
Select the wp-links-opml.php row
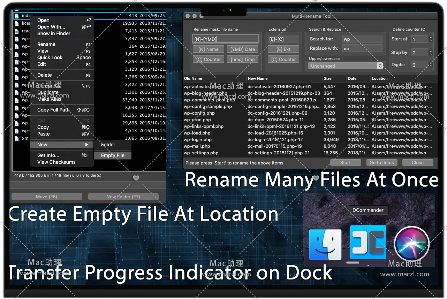pyautogui.click(x=310, y=127)
